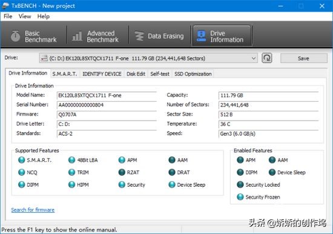Close the TxBENCH window
Screen dimensions: 333x234
322,6
